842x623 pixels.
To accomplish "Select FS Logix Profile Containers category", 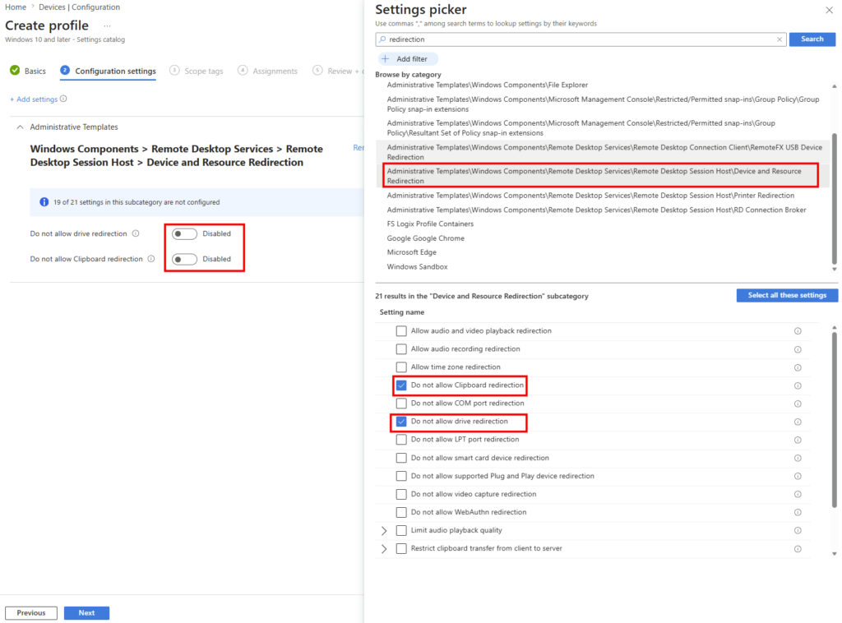I will [x=430, y=224].
